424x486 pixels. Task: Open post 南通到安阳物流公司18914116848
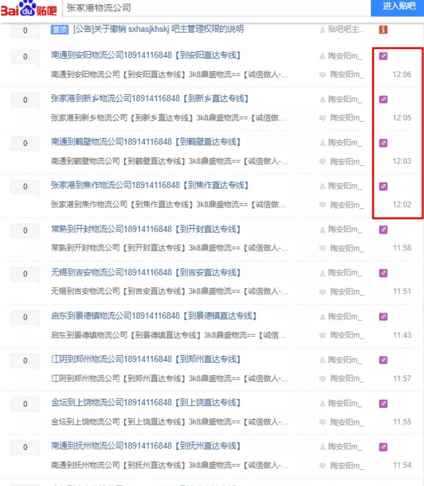(146, 56)
